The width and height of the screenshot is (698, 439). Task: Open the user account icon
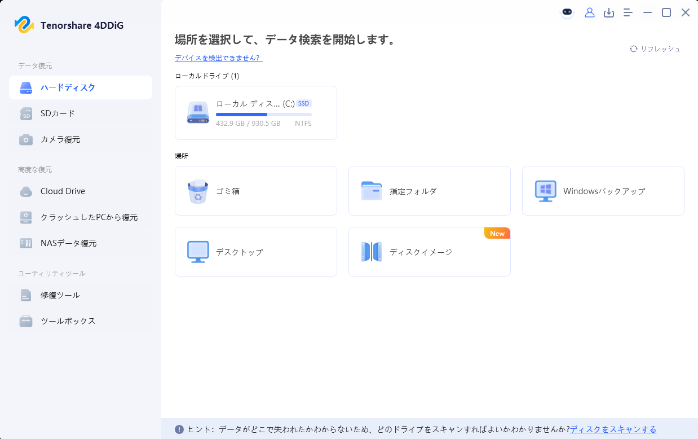click(590, 12)
